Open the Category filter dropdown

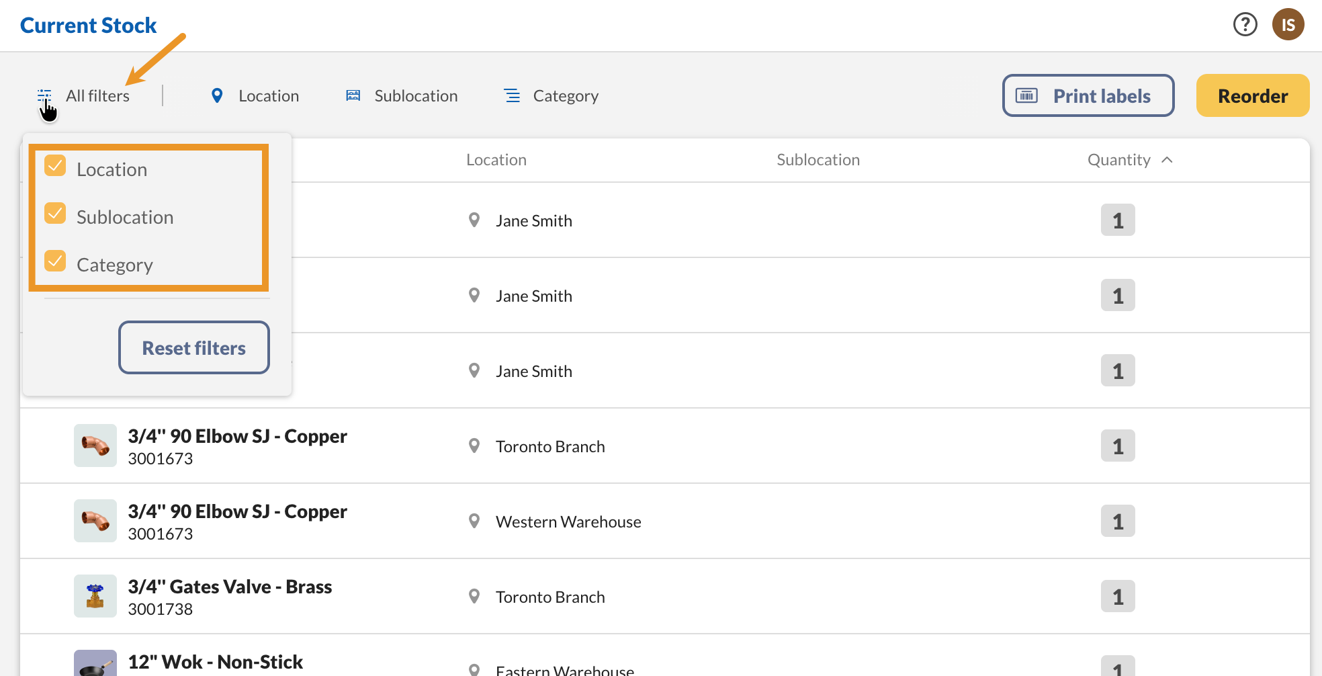566,95
